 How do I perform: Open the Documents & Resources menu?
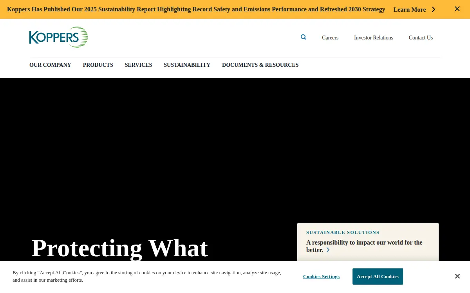(x=260, y=65)
